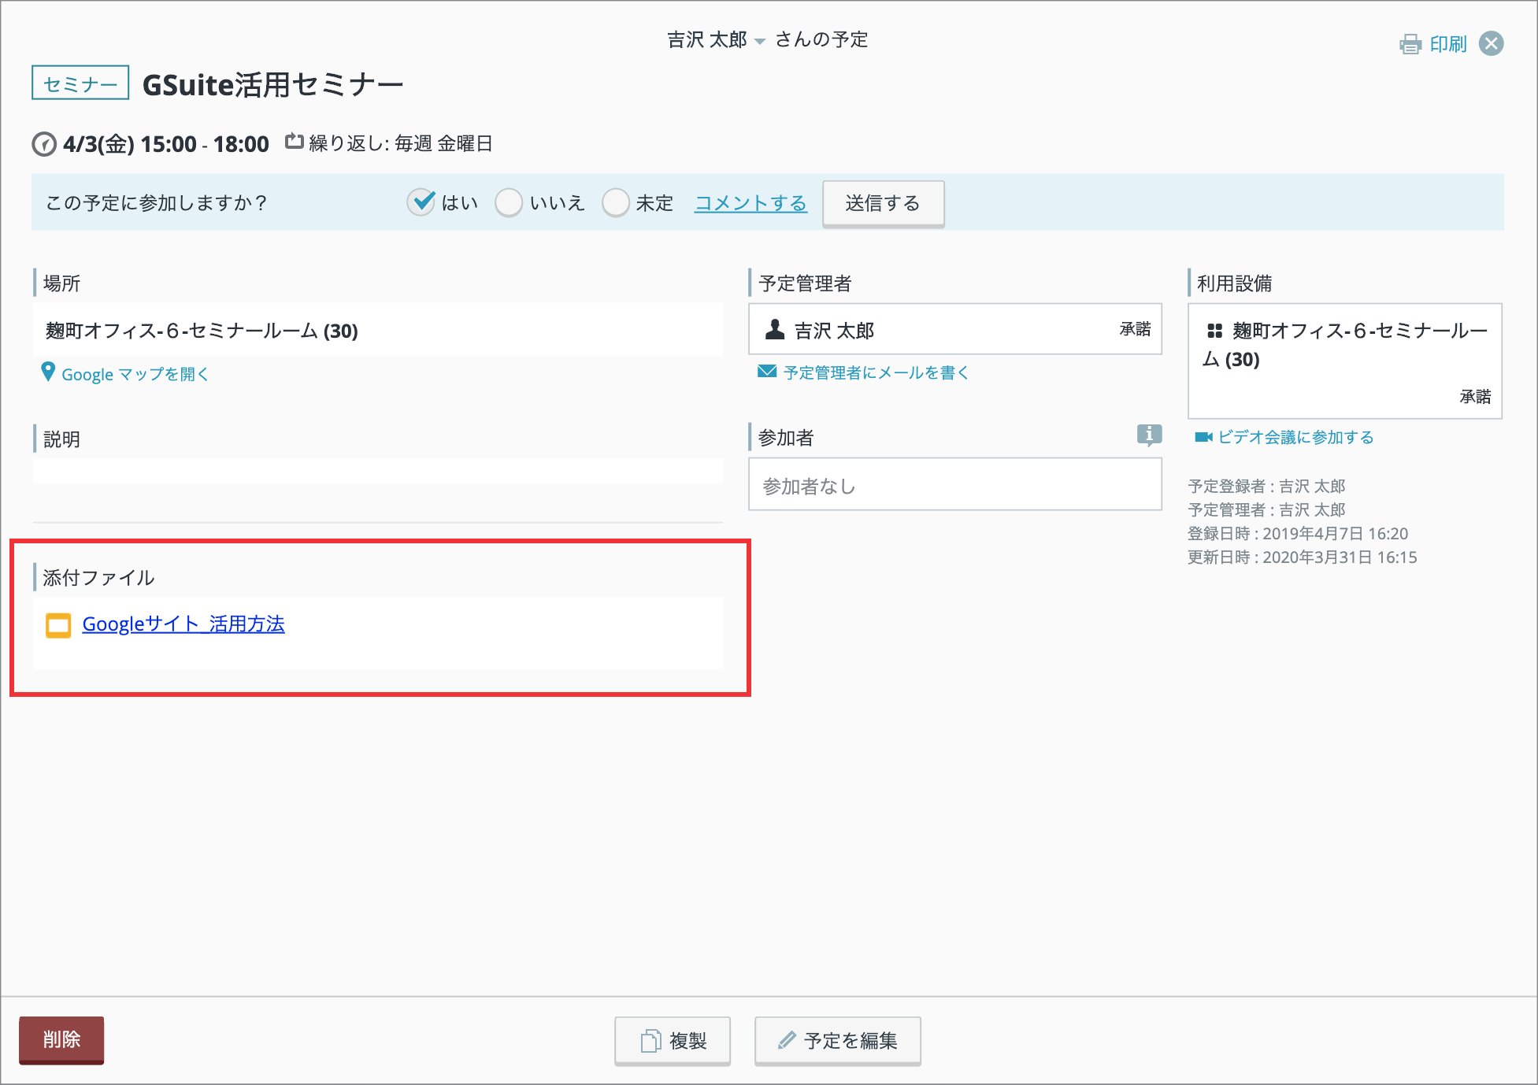
Task: Join via ビデオ会議に参加する link
Action: click(1295, 437)
